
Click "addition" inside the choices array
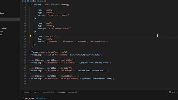point(53,42)
